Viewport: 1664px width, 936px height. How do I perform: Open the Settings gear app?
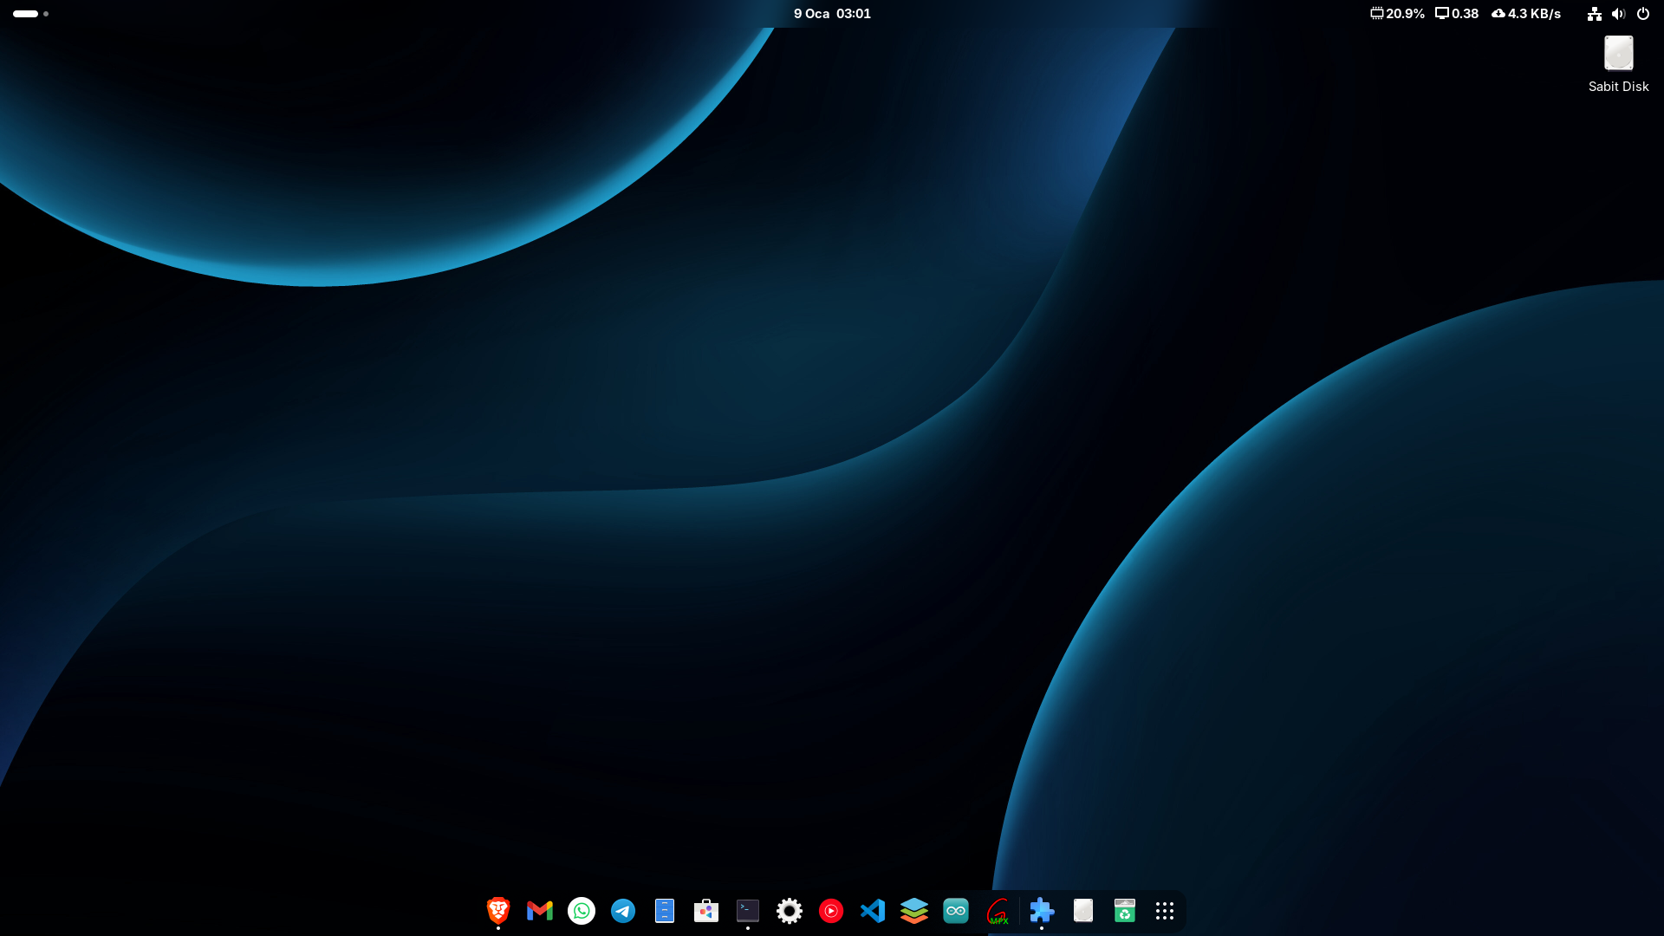point(790,911)
